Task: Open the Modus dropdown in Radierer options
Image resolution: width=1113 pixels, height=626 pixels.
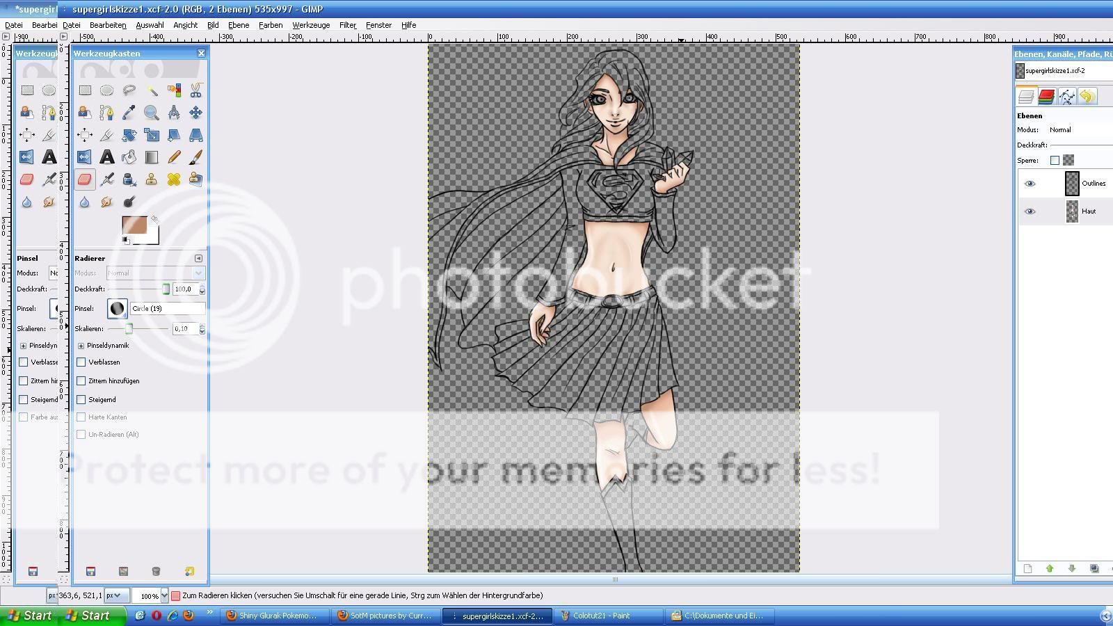Action: [x=156, y=273]
